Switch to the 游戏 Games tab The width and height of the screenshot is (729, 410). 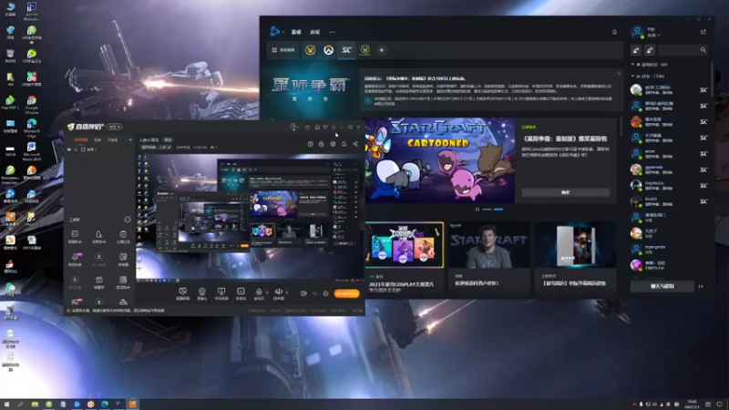(x=296, y=32)
